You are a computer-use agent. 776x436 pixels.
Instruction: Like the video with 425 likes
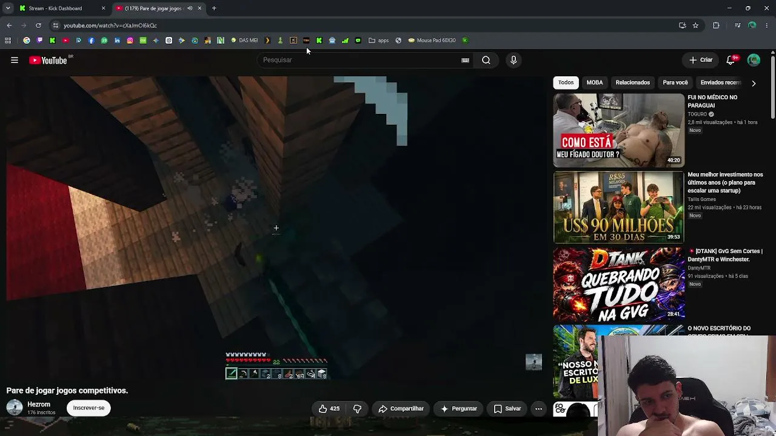(329, 409)
